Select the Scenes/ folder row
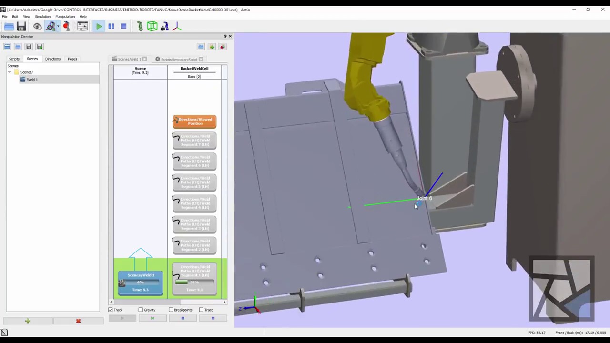 (x=26, y=72)
